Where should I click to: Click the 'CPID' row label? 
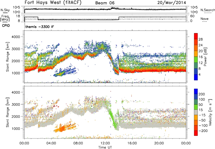[6, 26]
